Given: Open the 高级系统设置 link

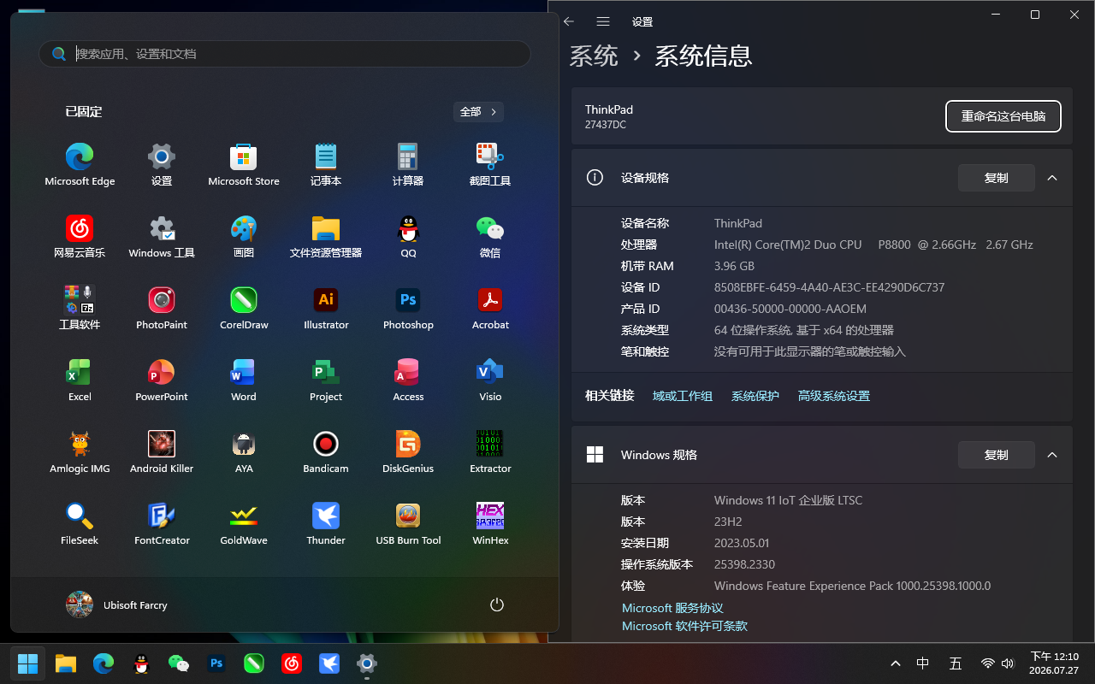Looking at the screenshot, I should [x=834, y=396].
